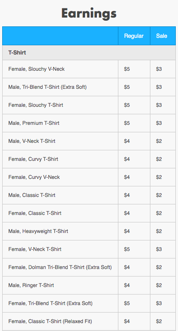Click the Earnings page heading

89,14
